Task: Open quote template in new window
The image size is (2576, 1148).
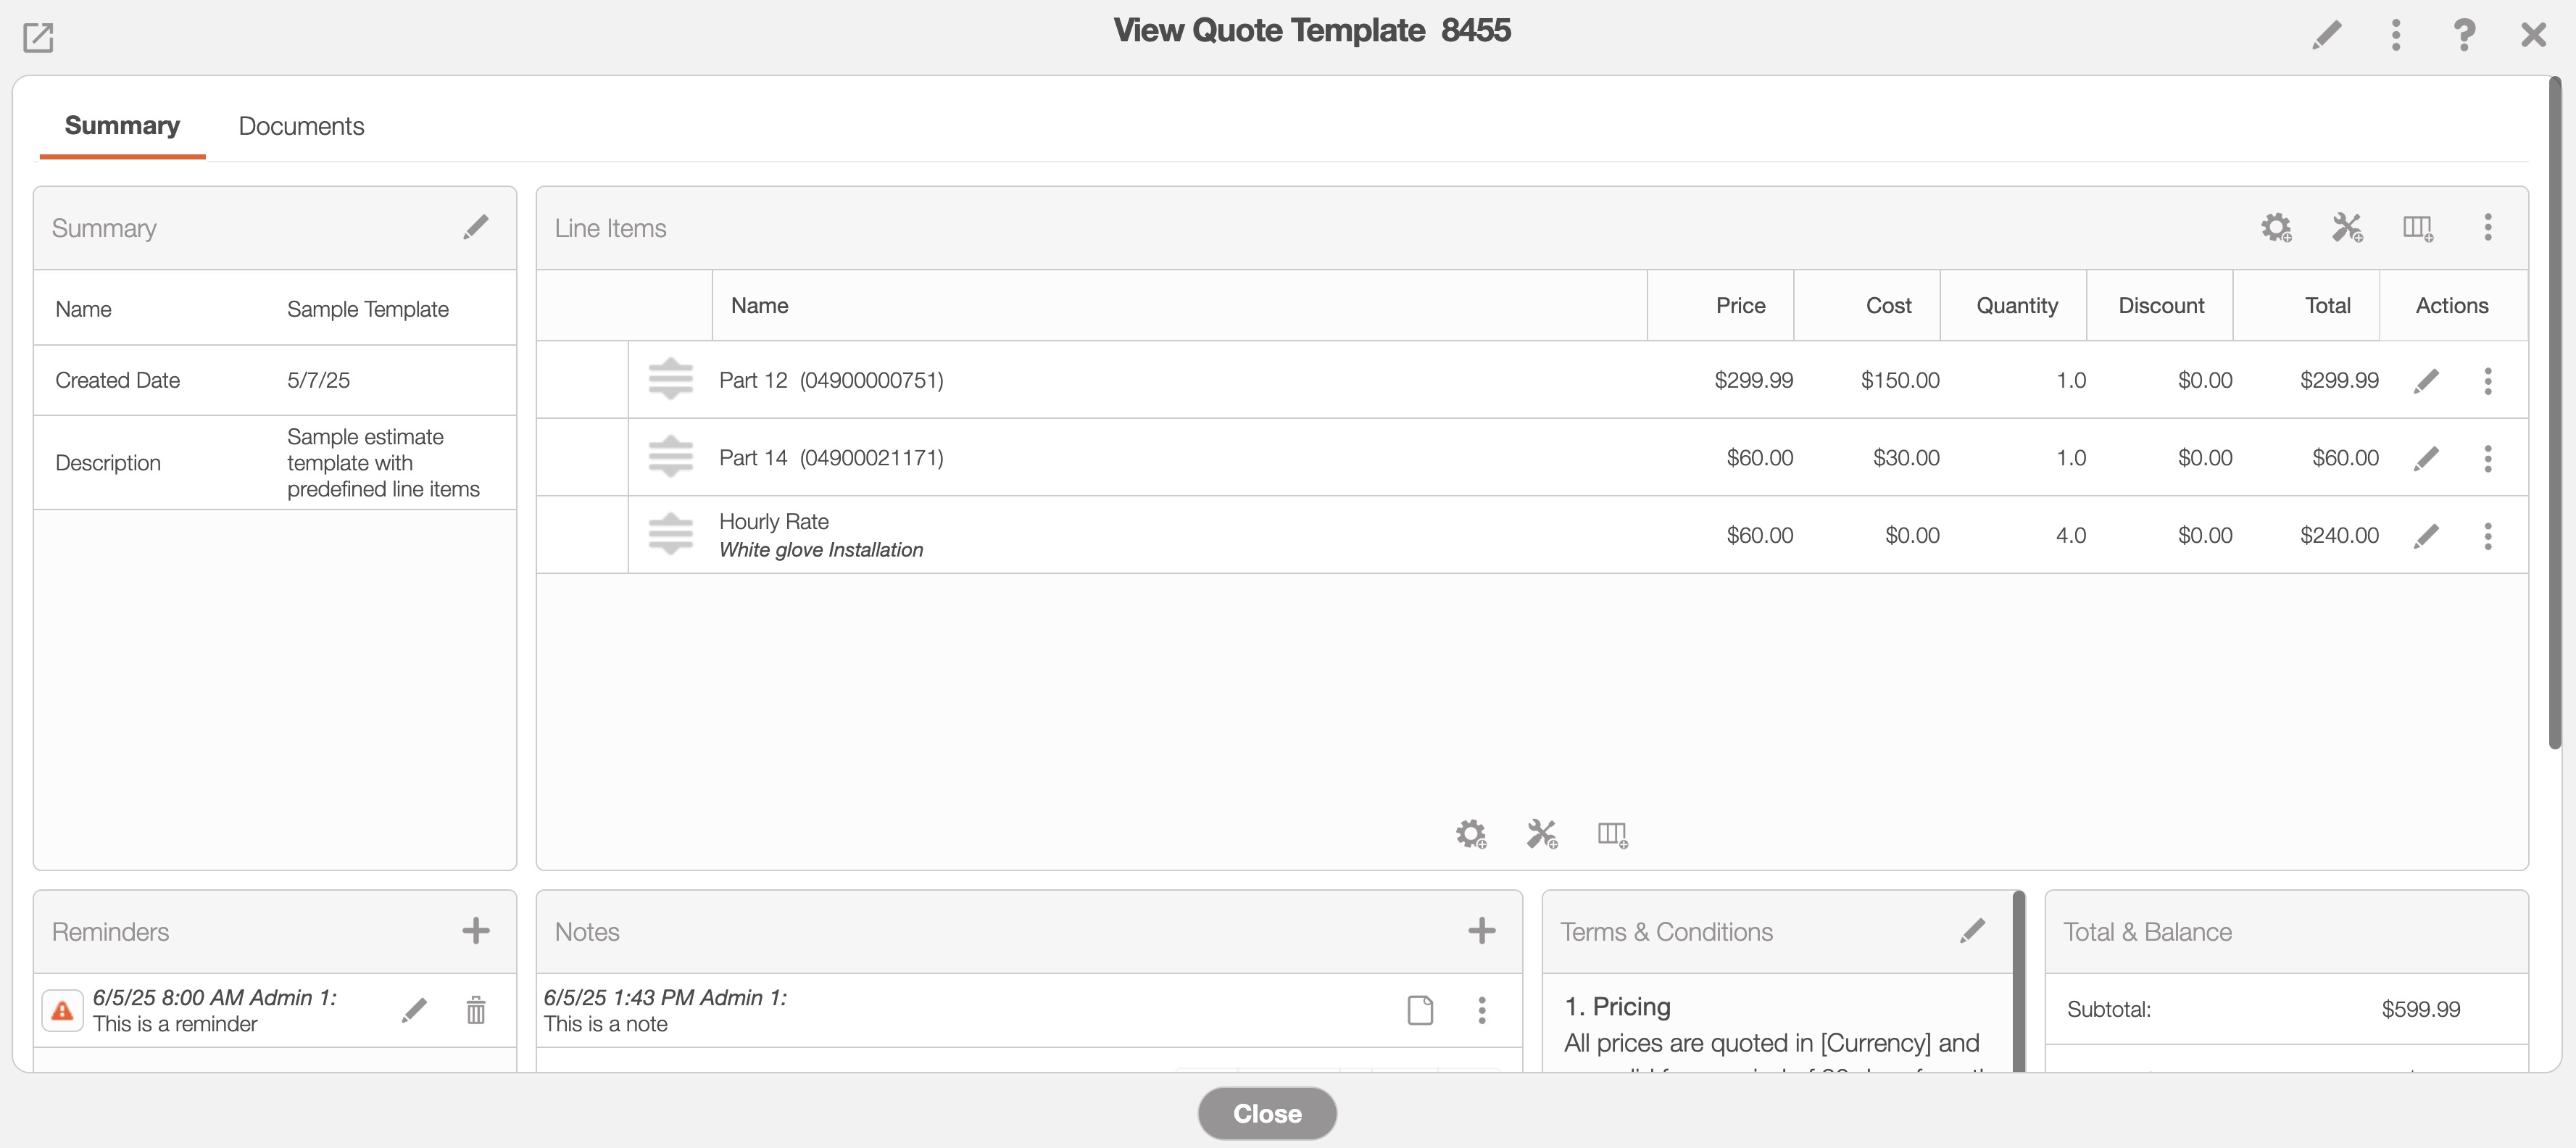Action: click(x=38, y=38)
